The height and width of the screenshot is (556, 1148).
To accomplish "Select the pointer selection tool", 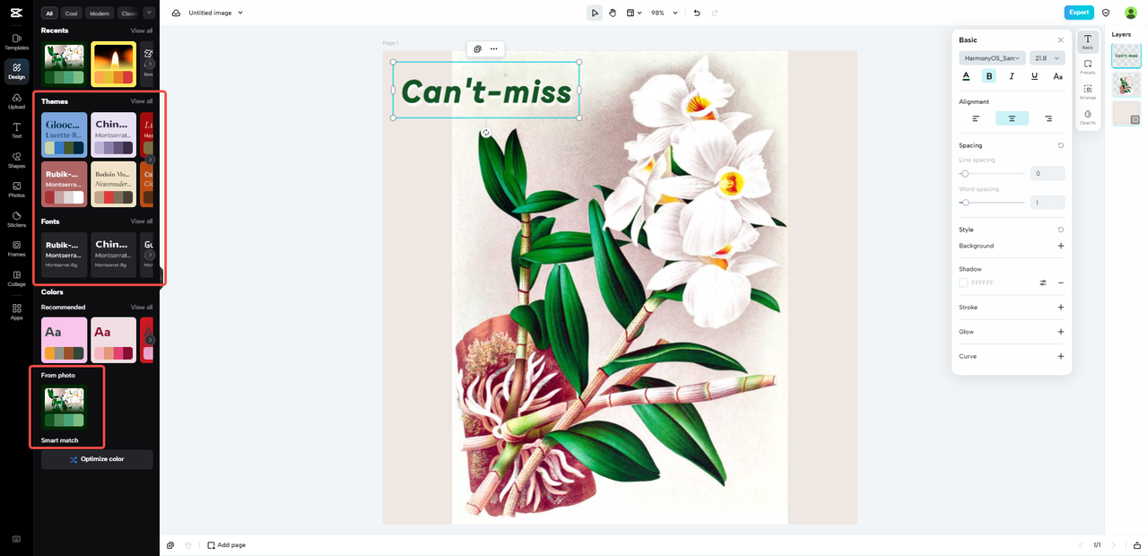I will click(x=595, y=13).
